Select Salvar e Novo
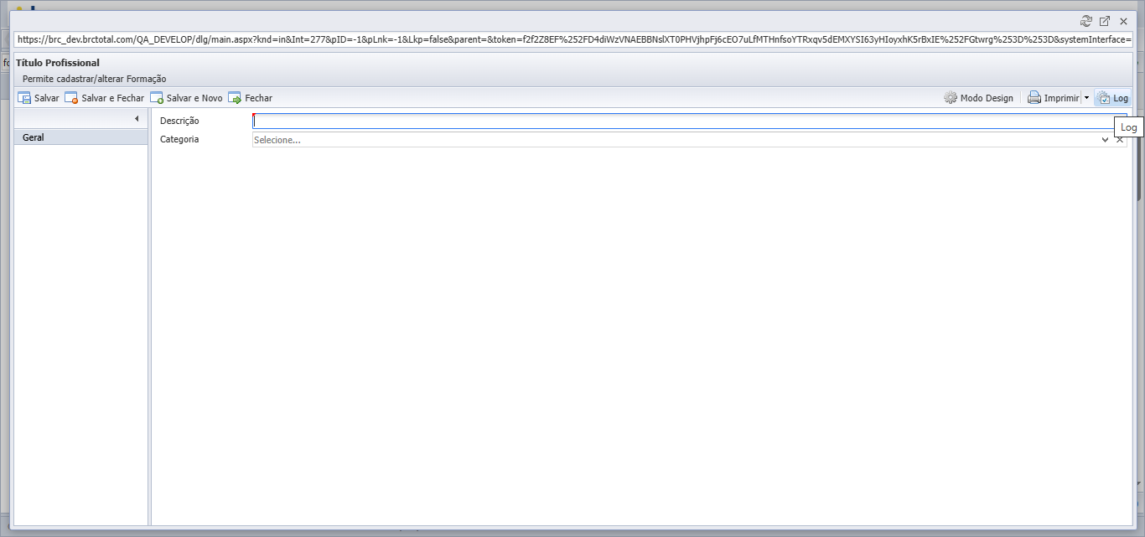Viewport: 1145px width, 537px height. pyautogui.click(x=187, y=98)
